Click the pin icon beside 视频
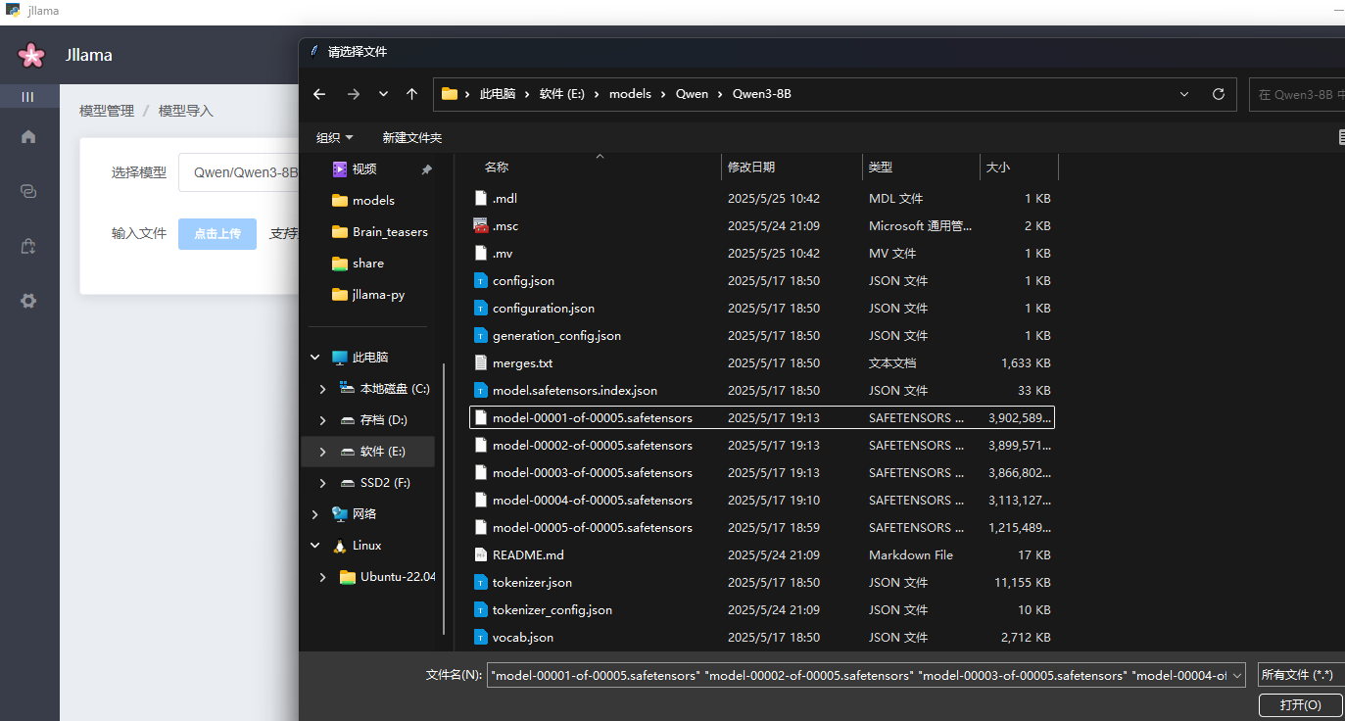This screenshot has width=1345, height=721. (426, 169)
